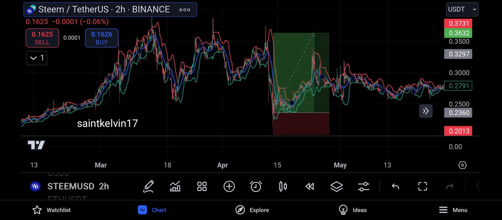
Task: Click the 0.0001 spread value
Action: (x=72, y=38)
